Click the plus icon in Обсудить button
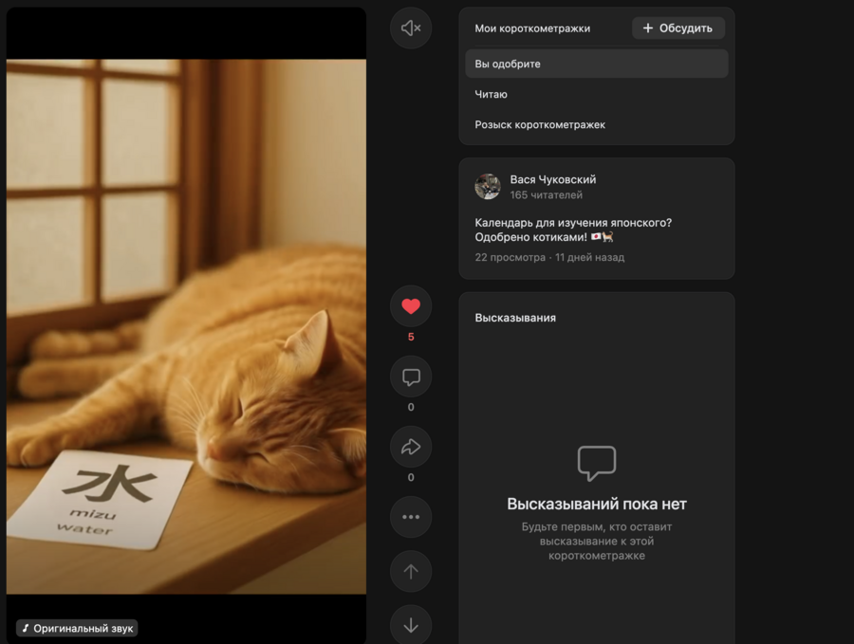This screenshot has width=854, height=644. point(647,28)
